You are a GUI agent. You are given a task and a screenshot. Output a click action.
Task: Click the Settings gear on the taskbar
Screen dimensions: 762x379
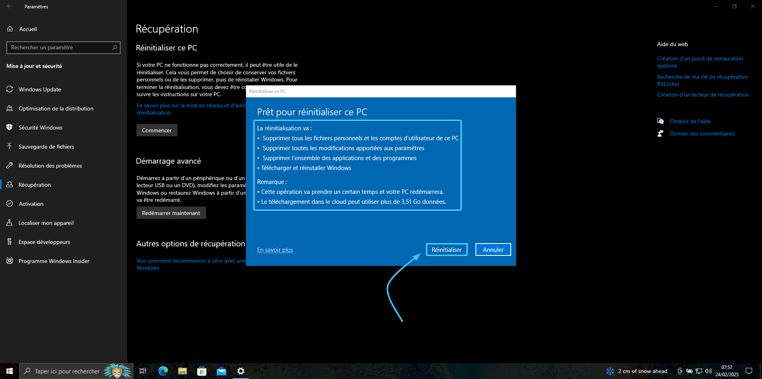(x=241, y=371)
